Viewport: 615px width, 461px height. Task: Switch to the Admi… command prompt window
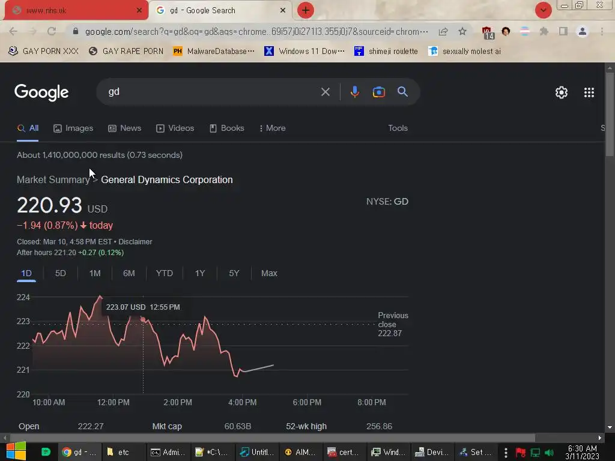(x=168, y=452)
